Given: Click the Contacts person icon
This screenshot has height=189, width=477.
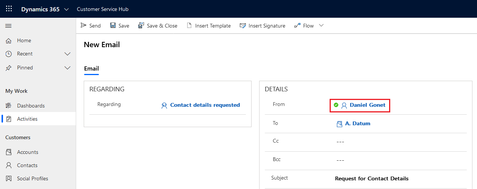Looking at the screenshot, I should coord(8,165).
